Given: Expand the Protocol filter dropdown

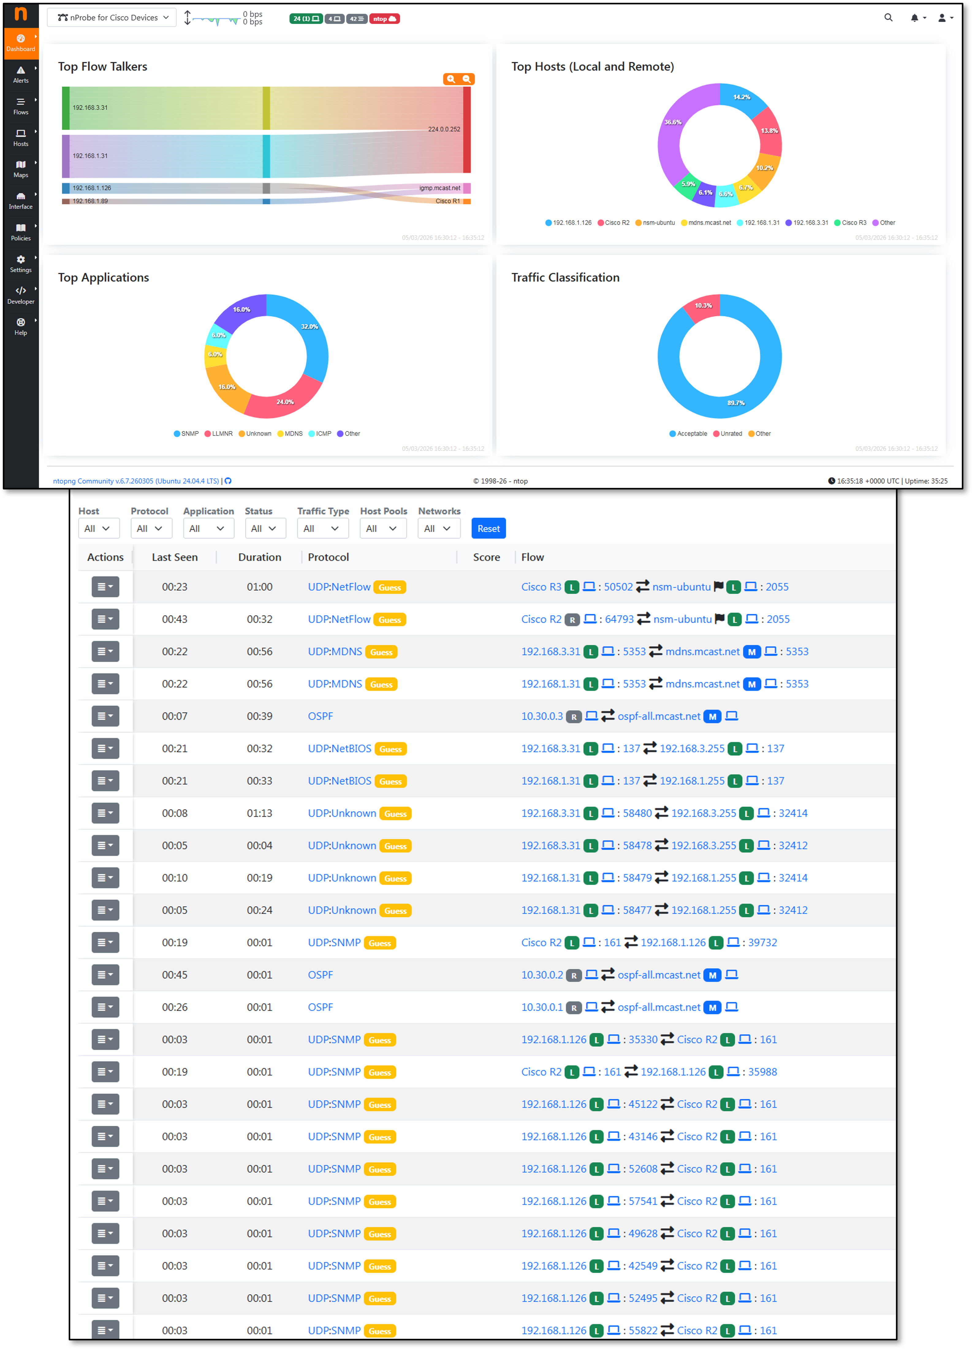Looking at the screenshot, I should 151,528.
